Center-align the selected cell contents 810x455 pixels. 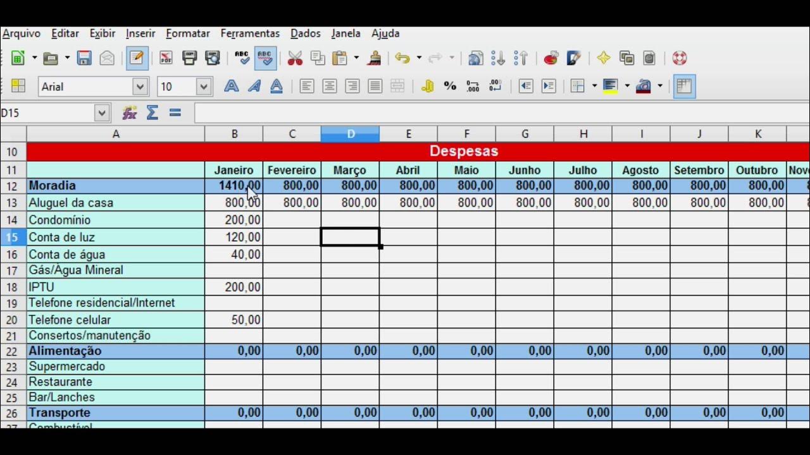pos(330,86)
